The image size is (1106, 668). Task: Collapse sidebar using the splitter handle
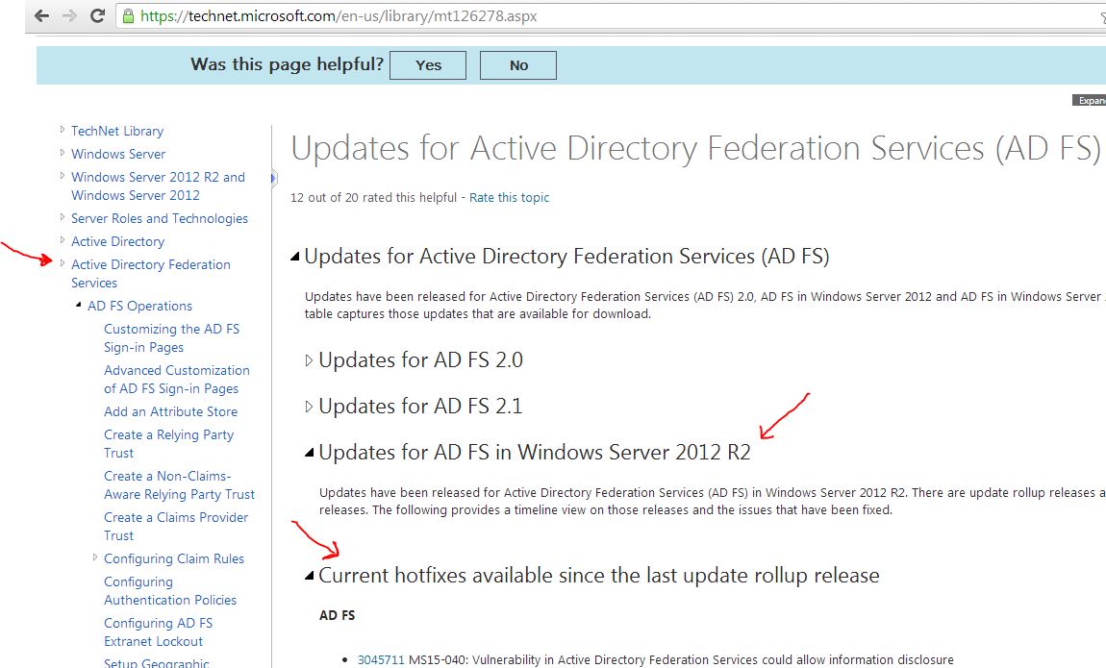coord(273,178)
